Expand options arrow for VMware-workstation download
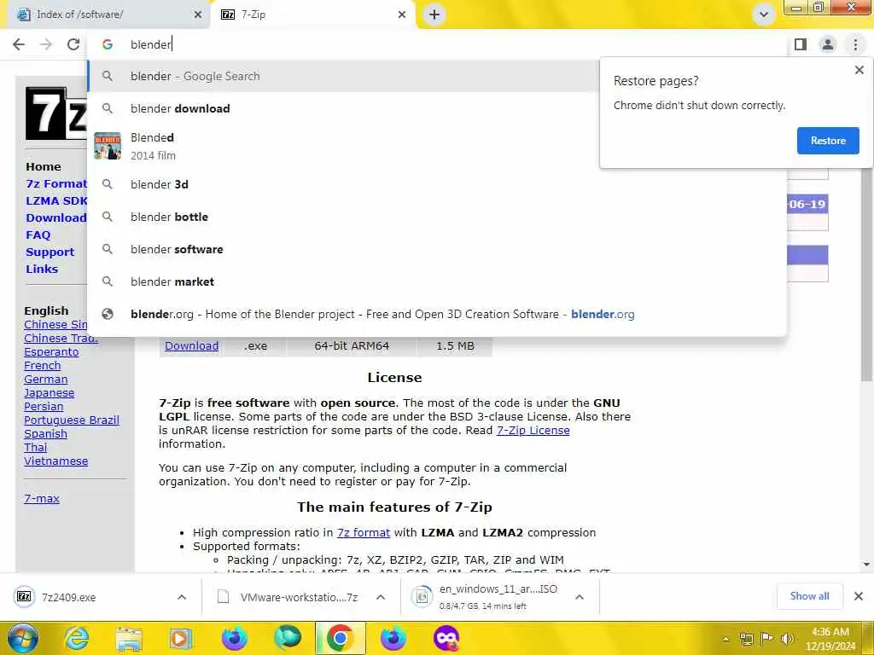 click(381, 597)
